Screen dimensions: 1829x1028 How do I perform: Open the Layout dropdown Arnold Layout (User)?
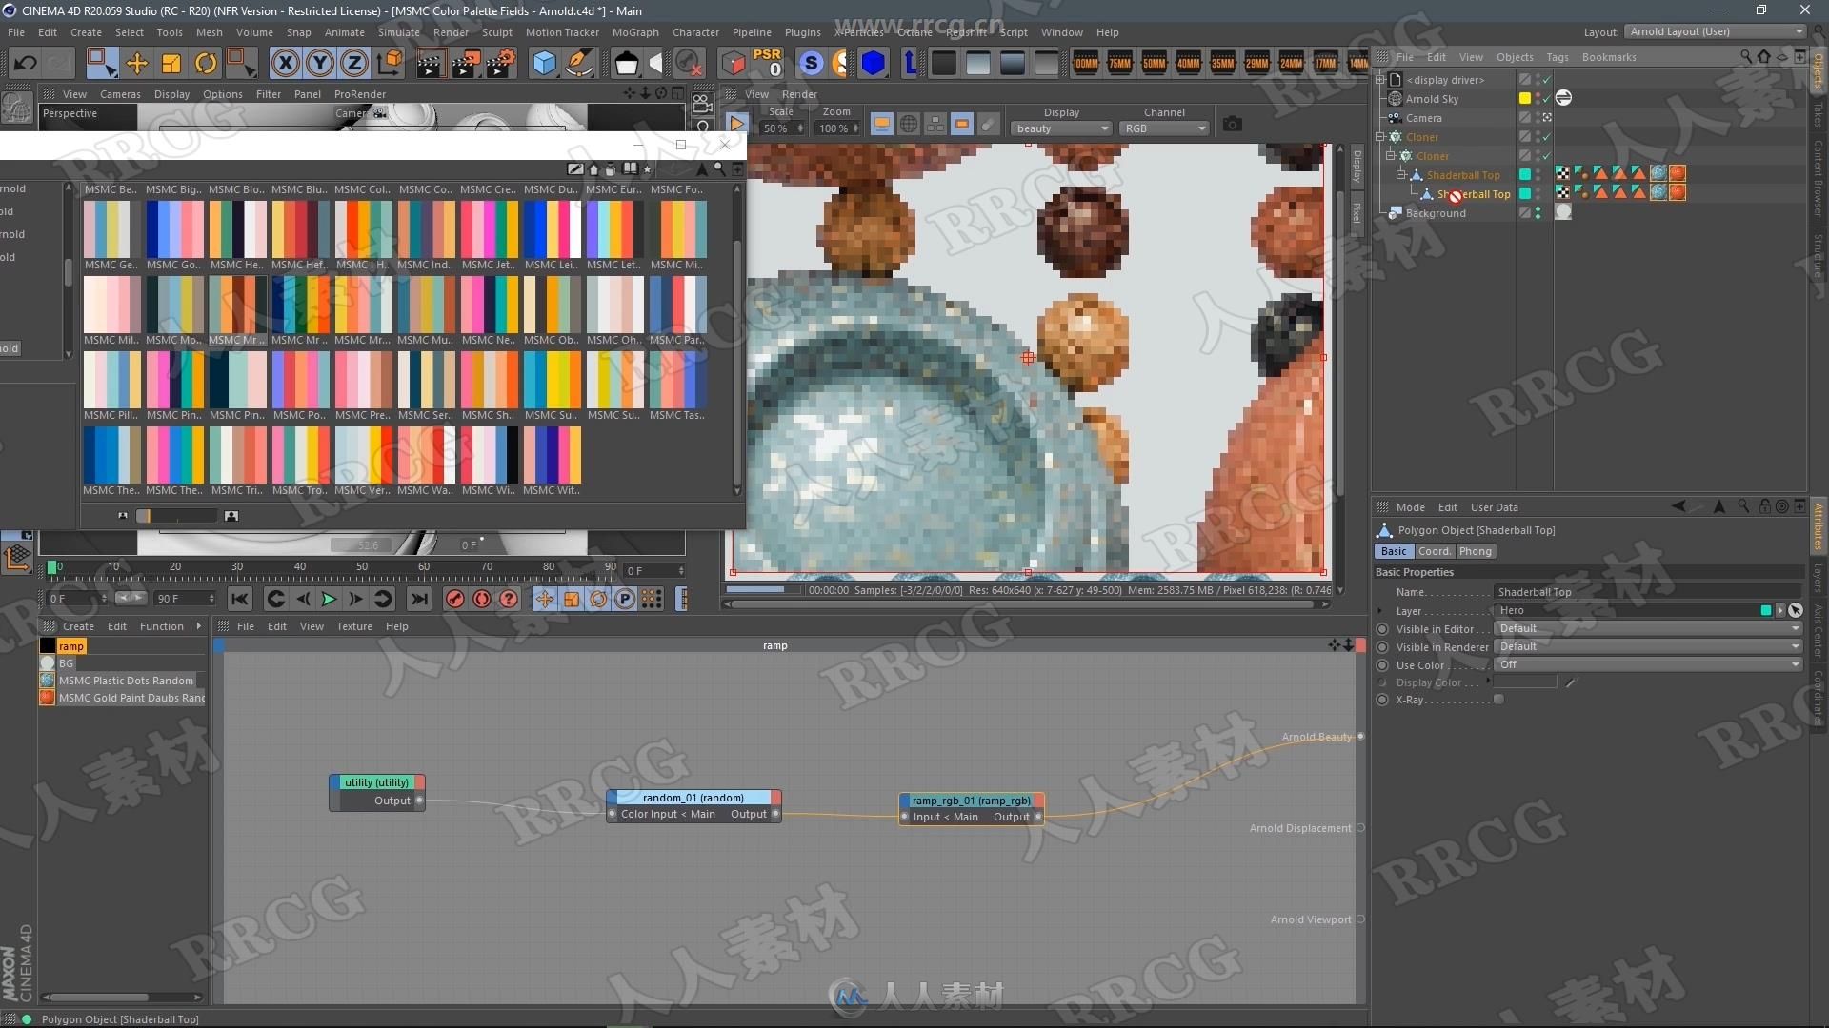[x=1716, y=31]
